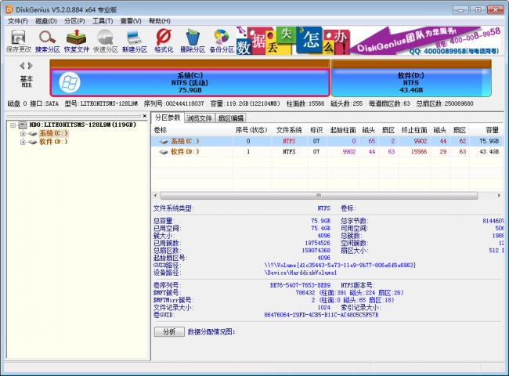Click the 格式化 format toolbar icon
This screenshot has width=509, height=376.
click(164, 41)
